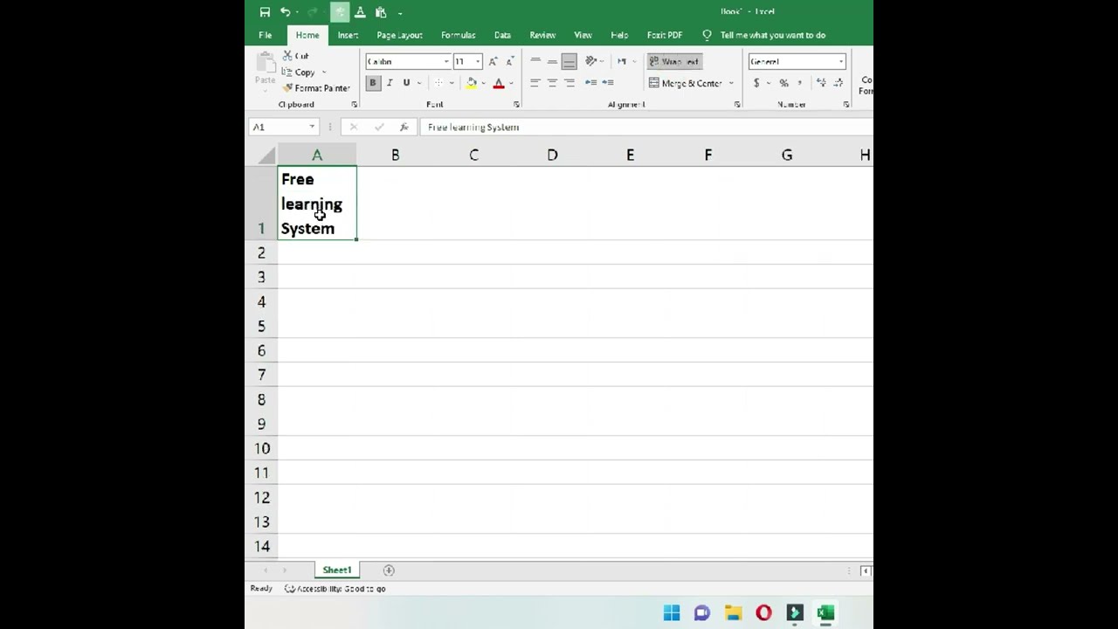Click the paste icon in Quick Access Toolbar
Screen dimensions: 1118x629
(x=381, y=12)
